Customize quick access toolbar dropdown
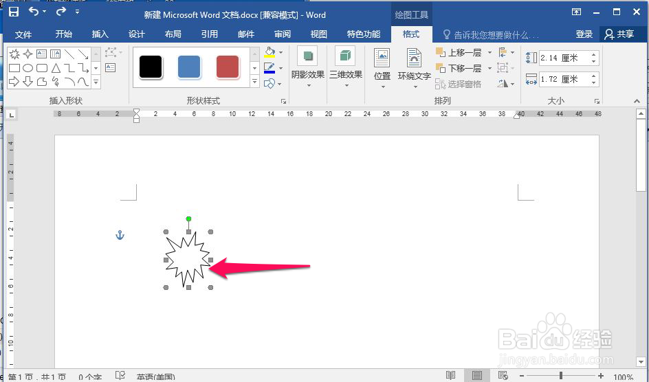 click(x=78, y=12)
